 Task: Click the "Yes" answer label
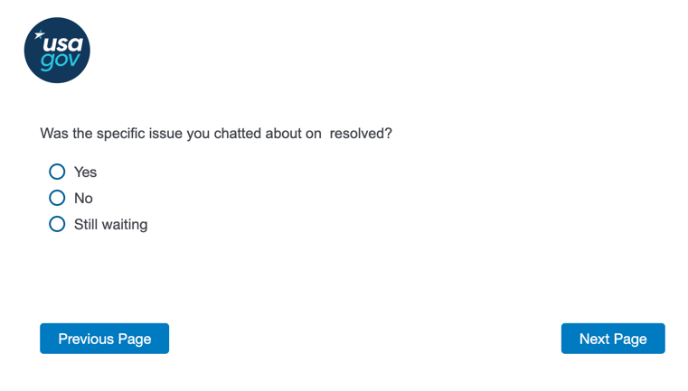pos(85,172)
